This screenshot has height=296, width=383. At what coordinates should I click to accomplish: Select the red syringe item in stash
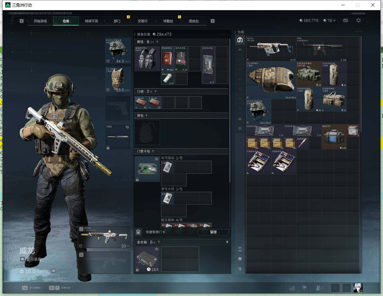[303, 143]
